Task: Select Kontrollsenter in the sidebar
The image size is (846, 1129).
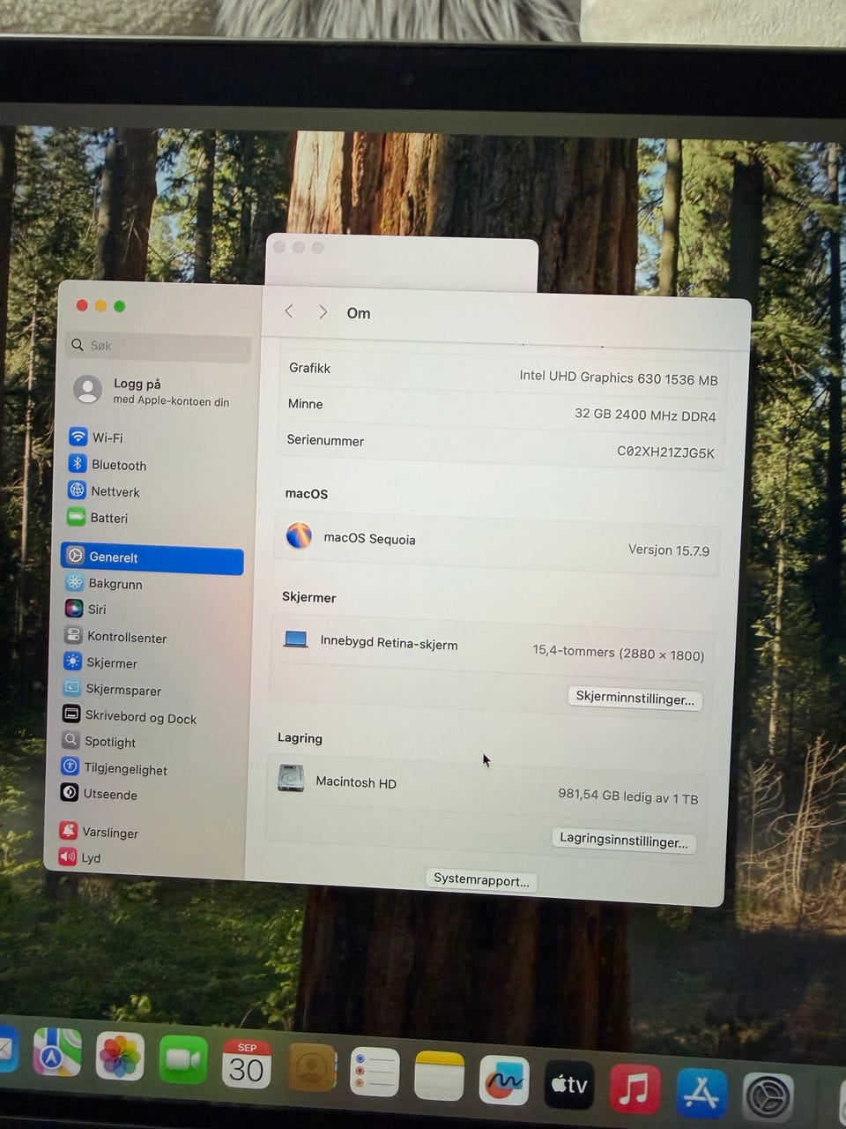Action: 115,636
